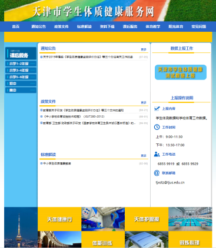Screen dimensions: 216x248
Task: Click 更多 beside the 政策文件 heading
Action: pos(144,103)
